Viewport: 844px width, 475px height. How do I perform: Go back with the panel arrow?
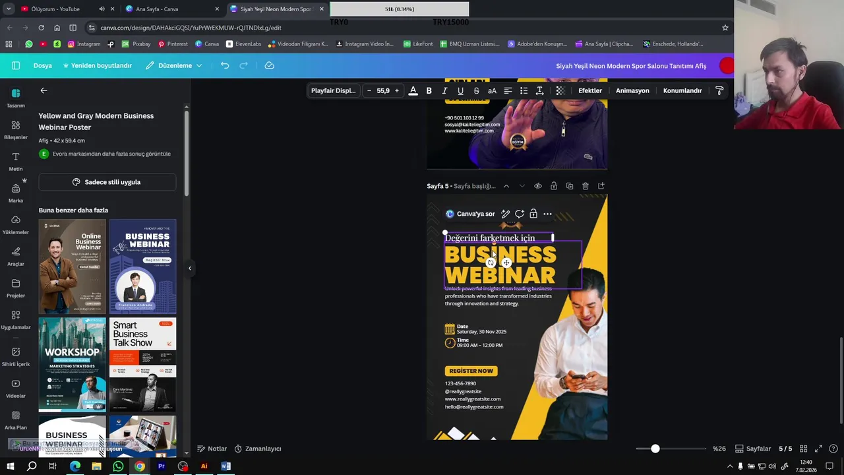44,90
